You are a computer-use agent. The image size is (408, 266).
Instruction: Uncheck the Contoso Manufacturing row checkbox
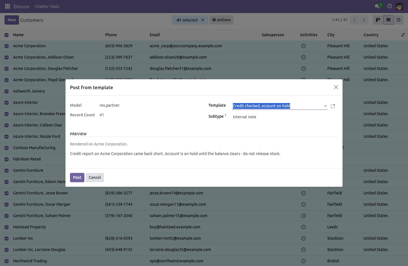(7, 148)
